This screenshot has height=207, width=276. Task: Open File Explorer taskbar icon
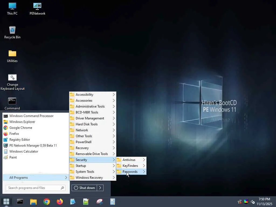(x=33, y=202)
